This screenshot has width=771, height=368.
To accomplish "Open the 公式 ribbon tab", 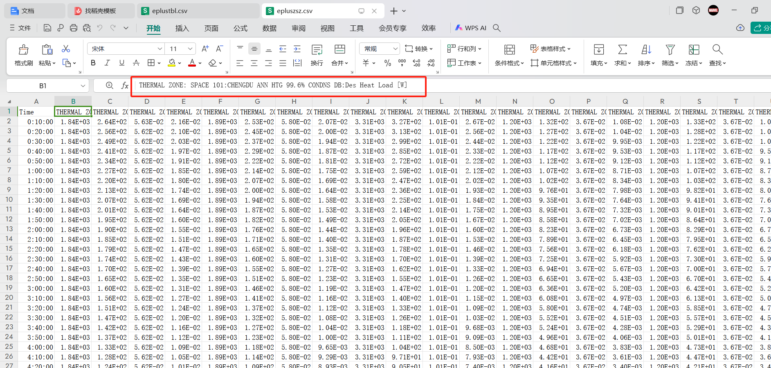I will 240,28.
